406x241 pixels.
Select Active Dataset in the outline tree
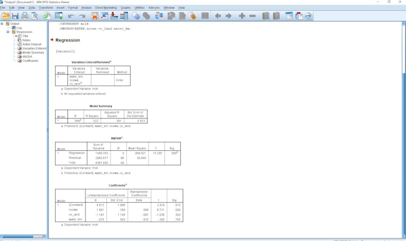(32, 44)
